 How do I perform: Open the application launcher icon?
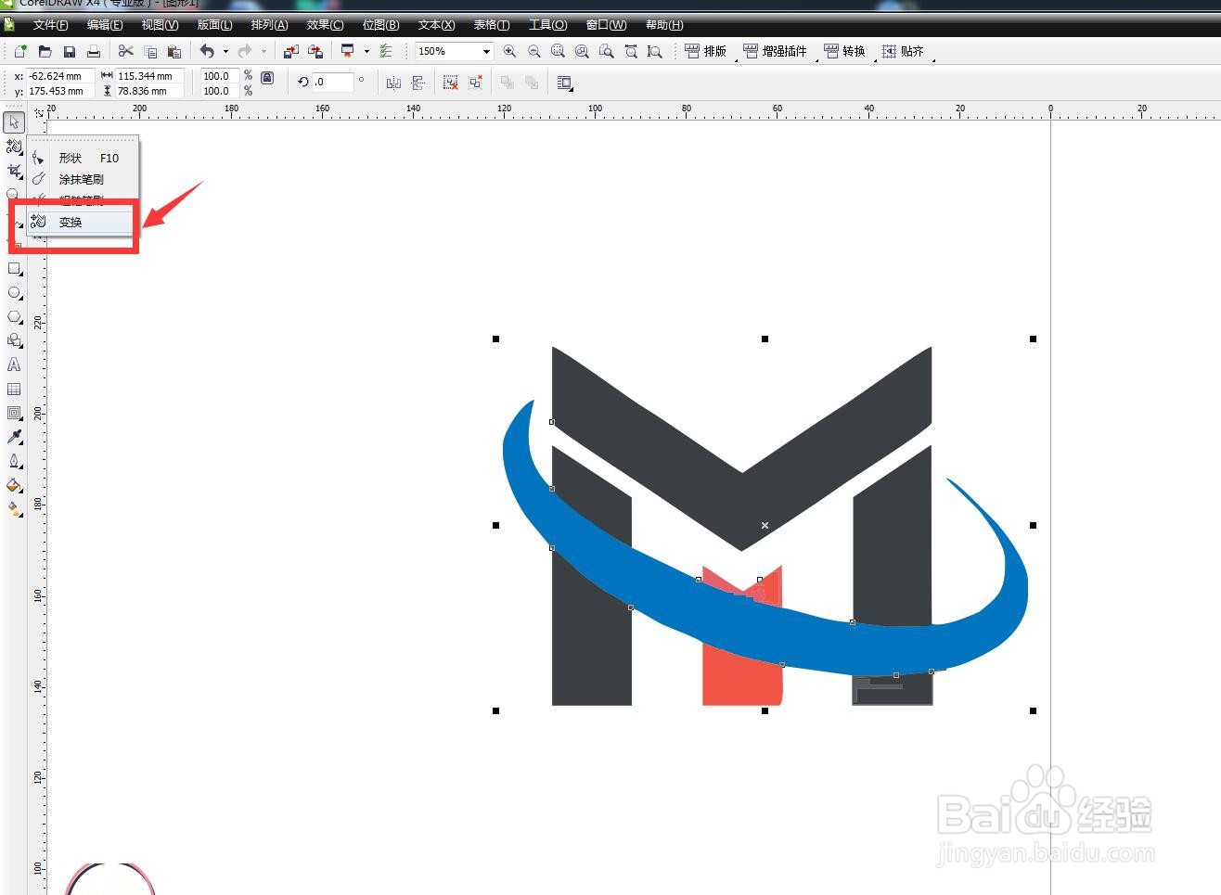(x=348, y=51)
